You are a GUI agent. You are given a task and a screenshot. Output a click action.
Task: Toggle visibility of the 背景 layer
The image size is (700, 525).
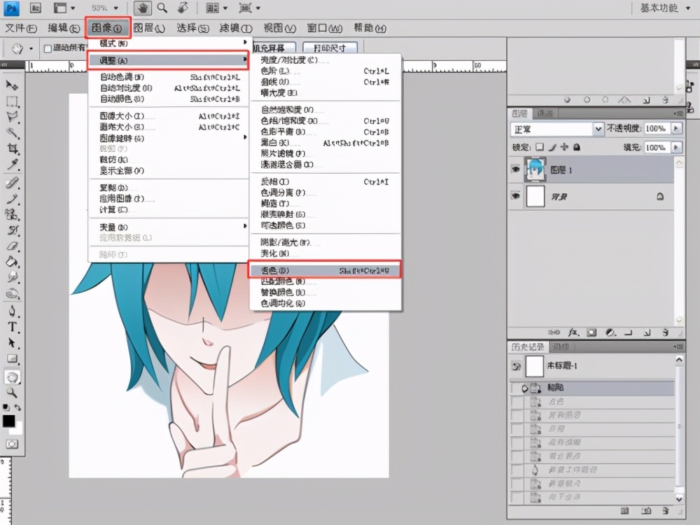[x=516, y=197]
